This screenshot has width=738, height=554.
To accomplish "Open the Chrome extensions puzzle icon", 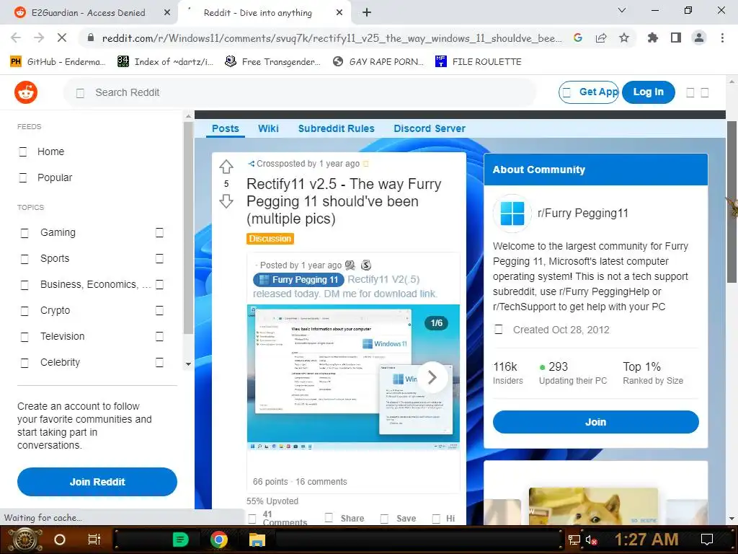I will [653, 38].
